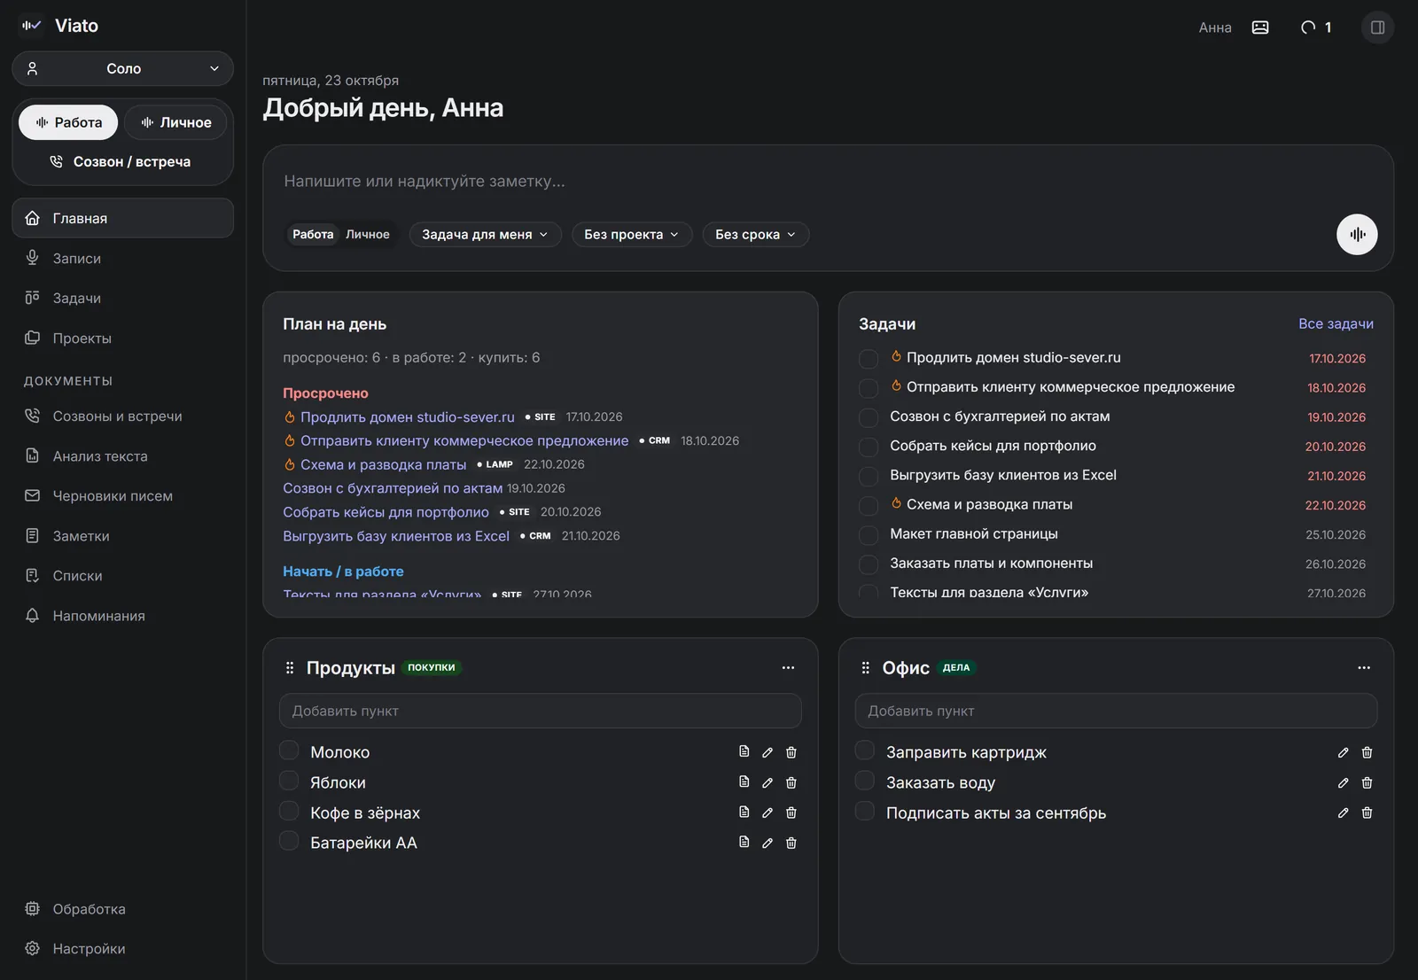The width and height of the screenshot is (1418, 980).
Task: Complete task Собрать кейсы для портфолио
Action: (x=869, y=447)
